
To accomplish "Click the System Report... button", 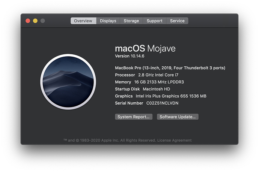I will 134,117.
